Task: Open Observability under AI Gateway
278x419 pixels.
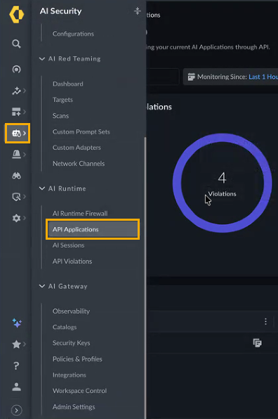Action: pyautogui.click(x=71, y=311)
